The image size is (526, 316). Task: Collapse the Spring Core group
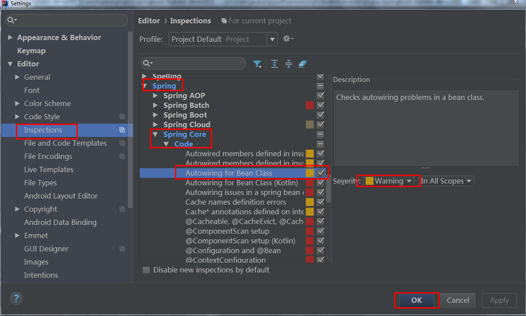pyautogui.click(x=155, y=134)
